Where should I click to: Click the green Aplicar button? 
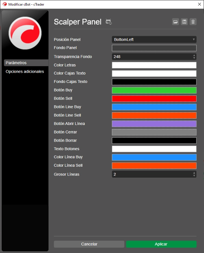[x=161, y=244]
